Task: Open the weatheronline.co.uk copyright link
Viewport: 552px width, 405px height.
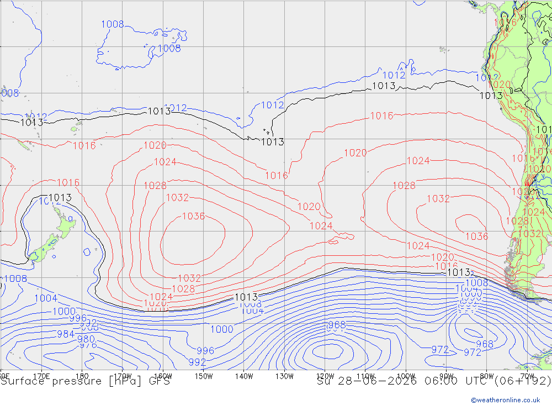Action: tap(506, 399)
